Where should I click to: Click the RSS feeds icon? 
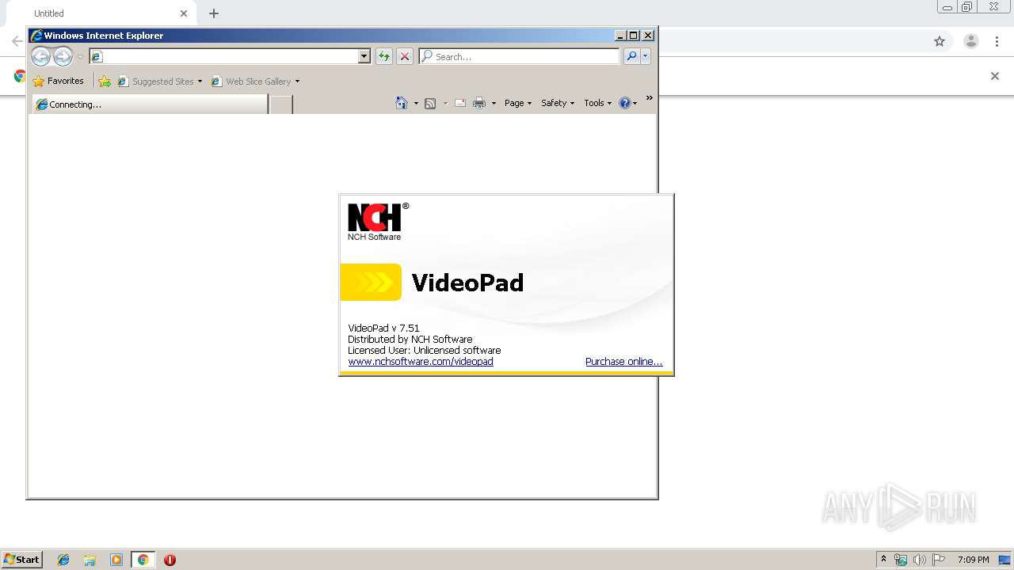click(430, 103)
